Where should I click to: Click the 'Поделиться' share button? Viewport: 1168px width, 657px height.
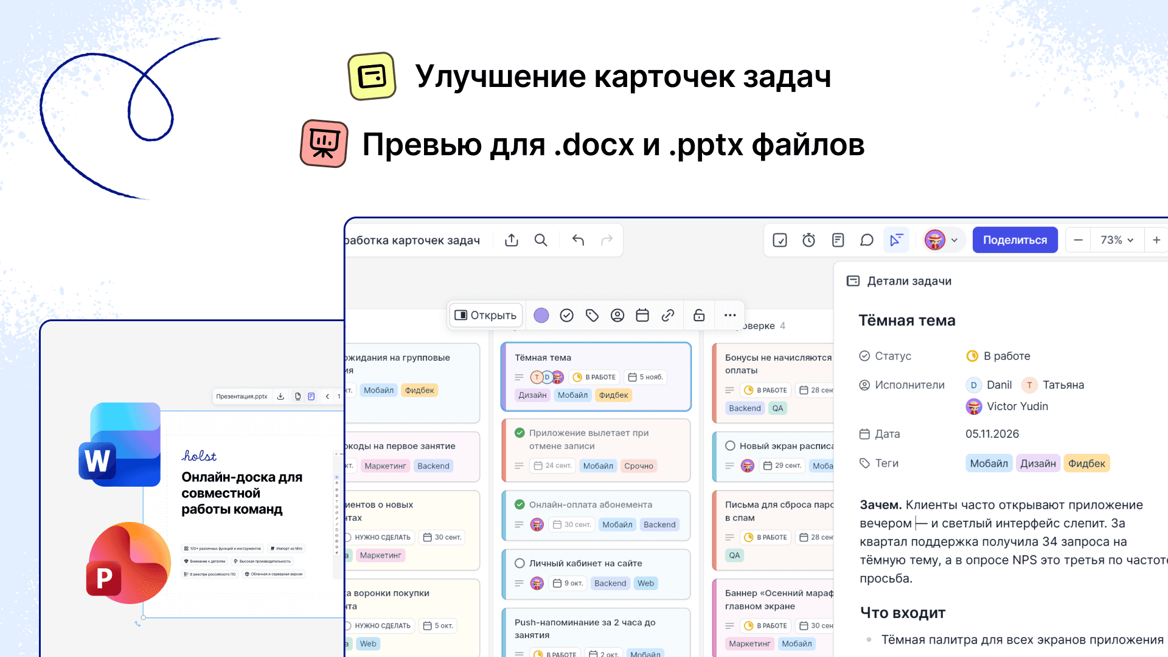(x=1015, y=240)
